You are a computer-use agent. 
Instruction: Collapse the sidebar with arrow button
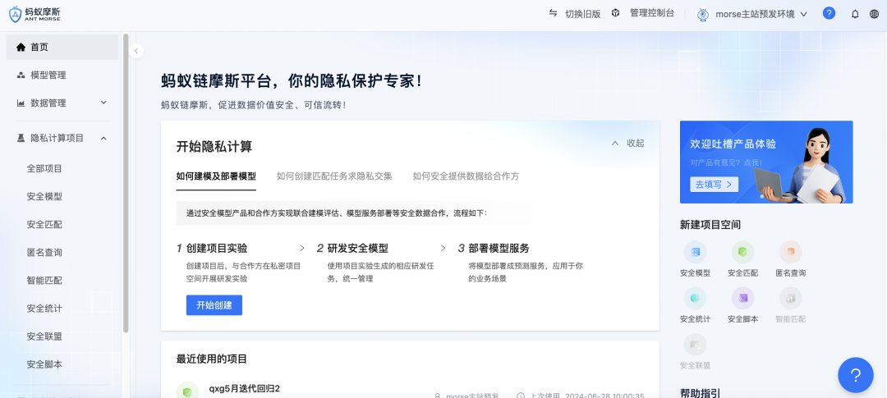(136, 51)
